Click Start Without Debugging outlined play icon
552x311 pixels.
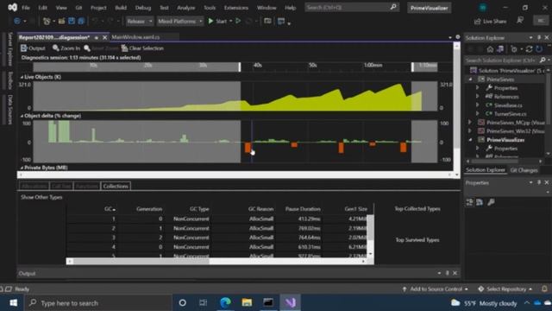[238, 21]
